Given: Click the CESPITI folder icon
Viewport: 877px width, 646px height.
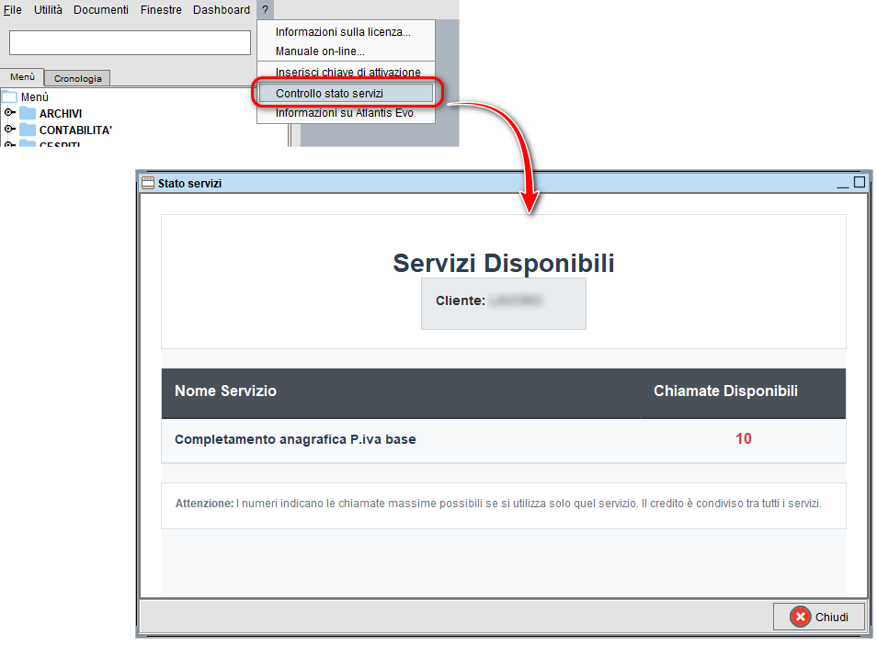Looking at the screenshot, I should tap(28, 144).
